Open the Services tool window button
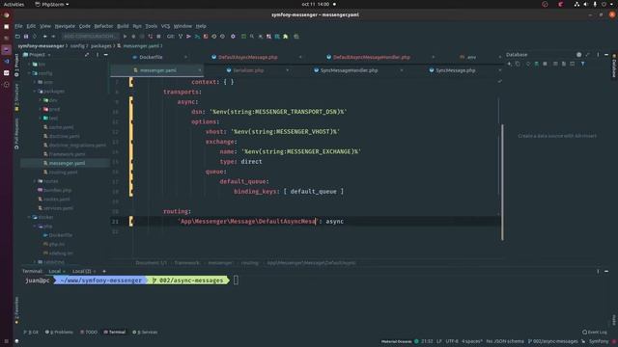Screen dimensions: 618x347 [x=145, y=332]
